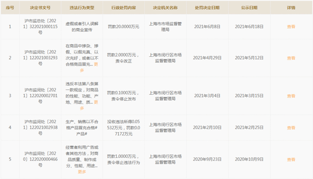Click the 公示日期 column header

[249, 8]
